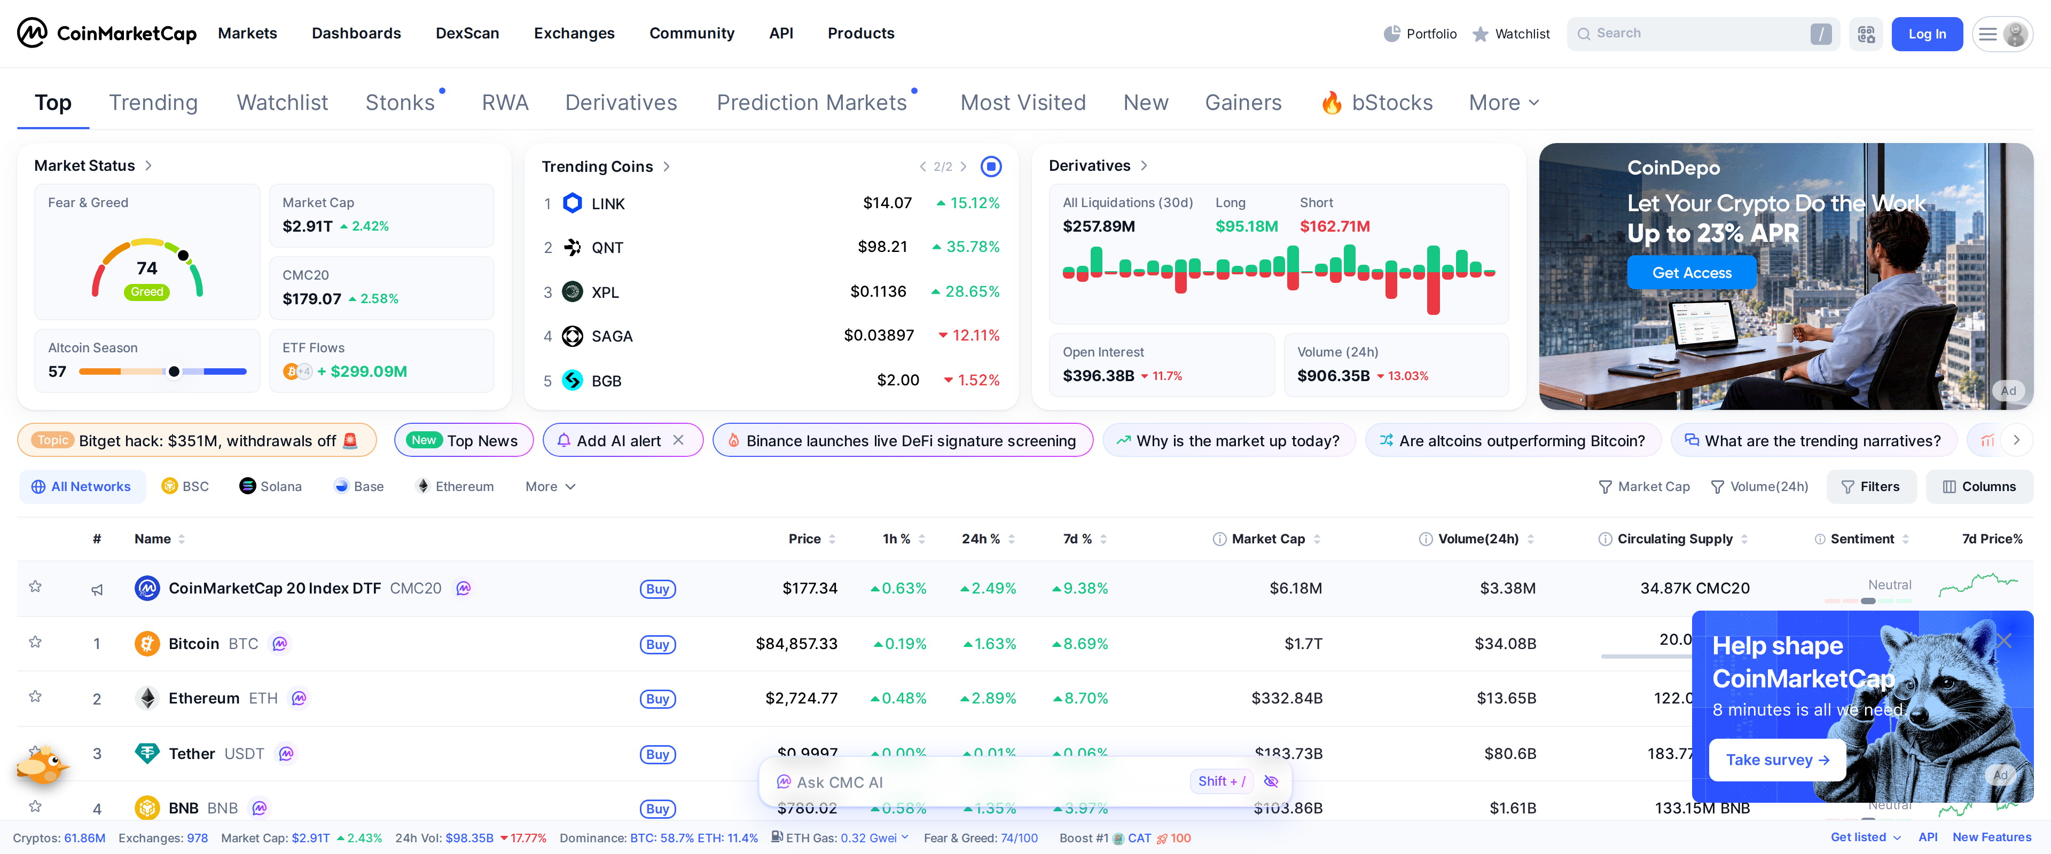The image size is (2051, 854).
Task: Open the Markets menu
Action: [x=248, y=34]
